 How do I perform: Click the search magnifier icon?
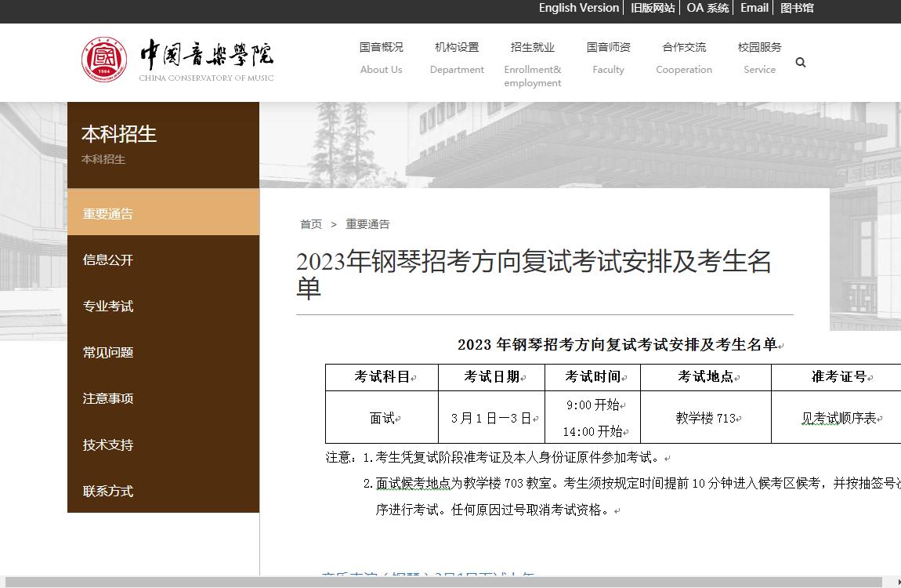(x=801, y=62)
